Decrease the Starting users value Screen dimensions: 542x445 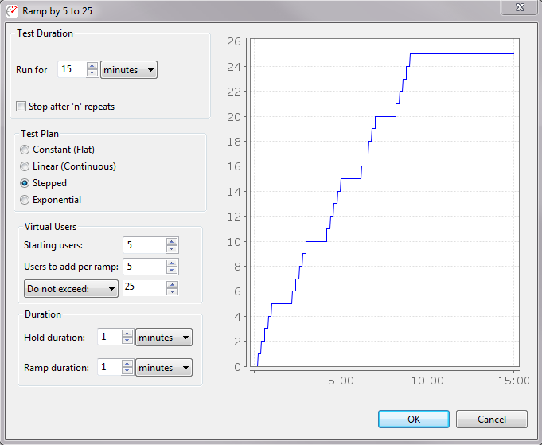(172, 249)
